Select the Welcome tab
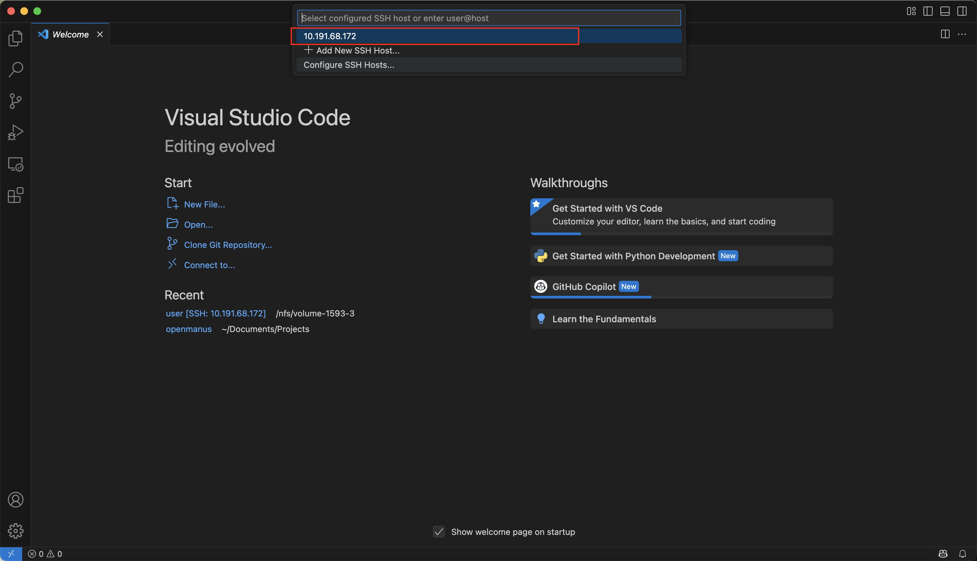977x561 pixels. click(x=71, y=34)
